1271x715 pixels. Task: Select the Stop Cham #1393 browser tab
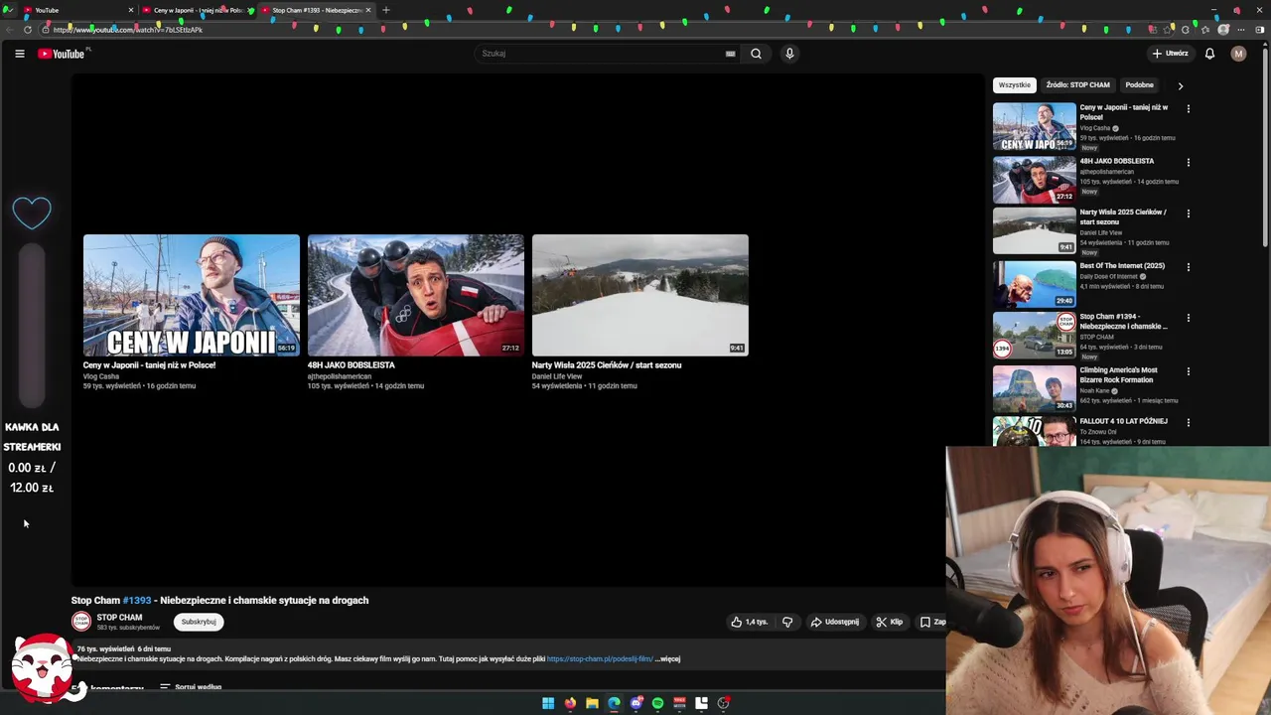pyautogui.click(x=316, y=10)
